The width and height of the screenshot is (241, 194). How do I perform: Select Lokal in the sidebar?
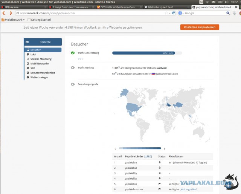[33, 54]
